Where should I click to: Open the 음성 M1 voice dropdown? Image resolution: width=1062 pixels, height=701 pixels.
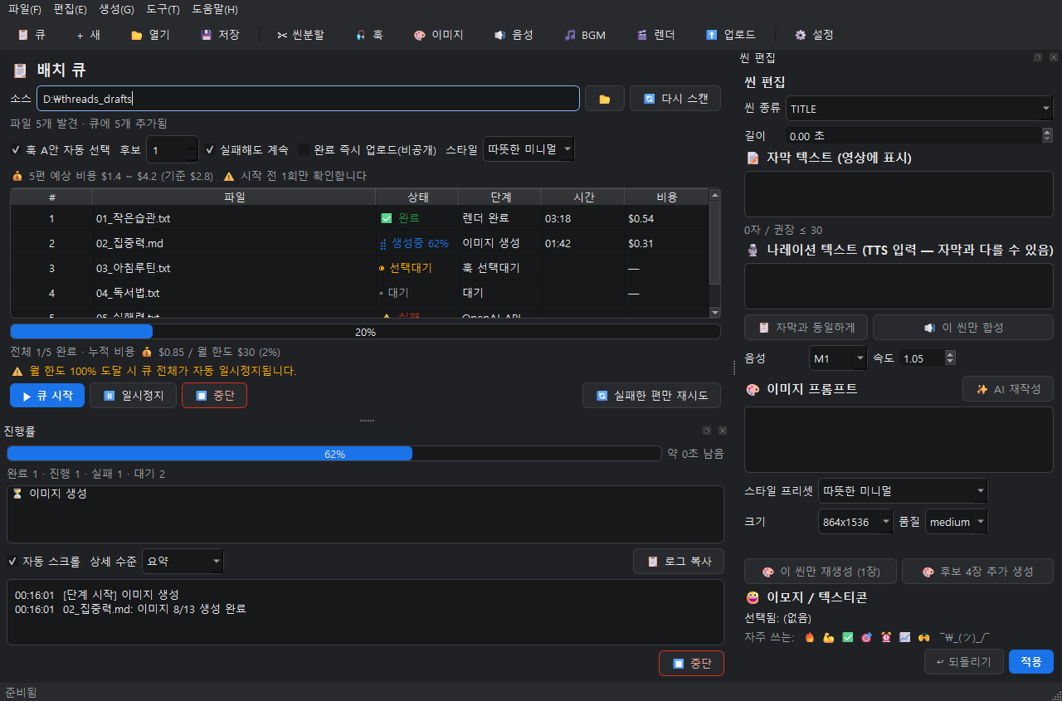point(837,358)
